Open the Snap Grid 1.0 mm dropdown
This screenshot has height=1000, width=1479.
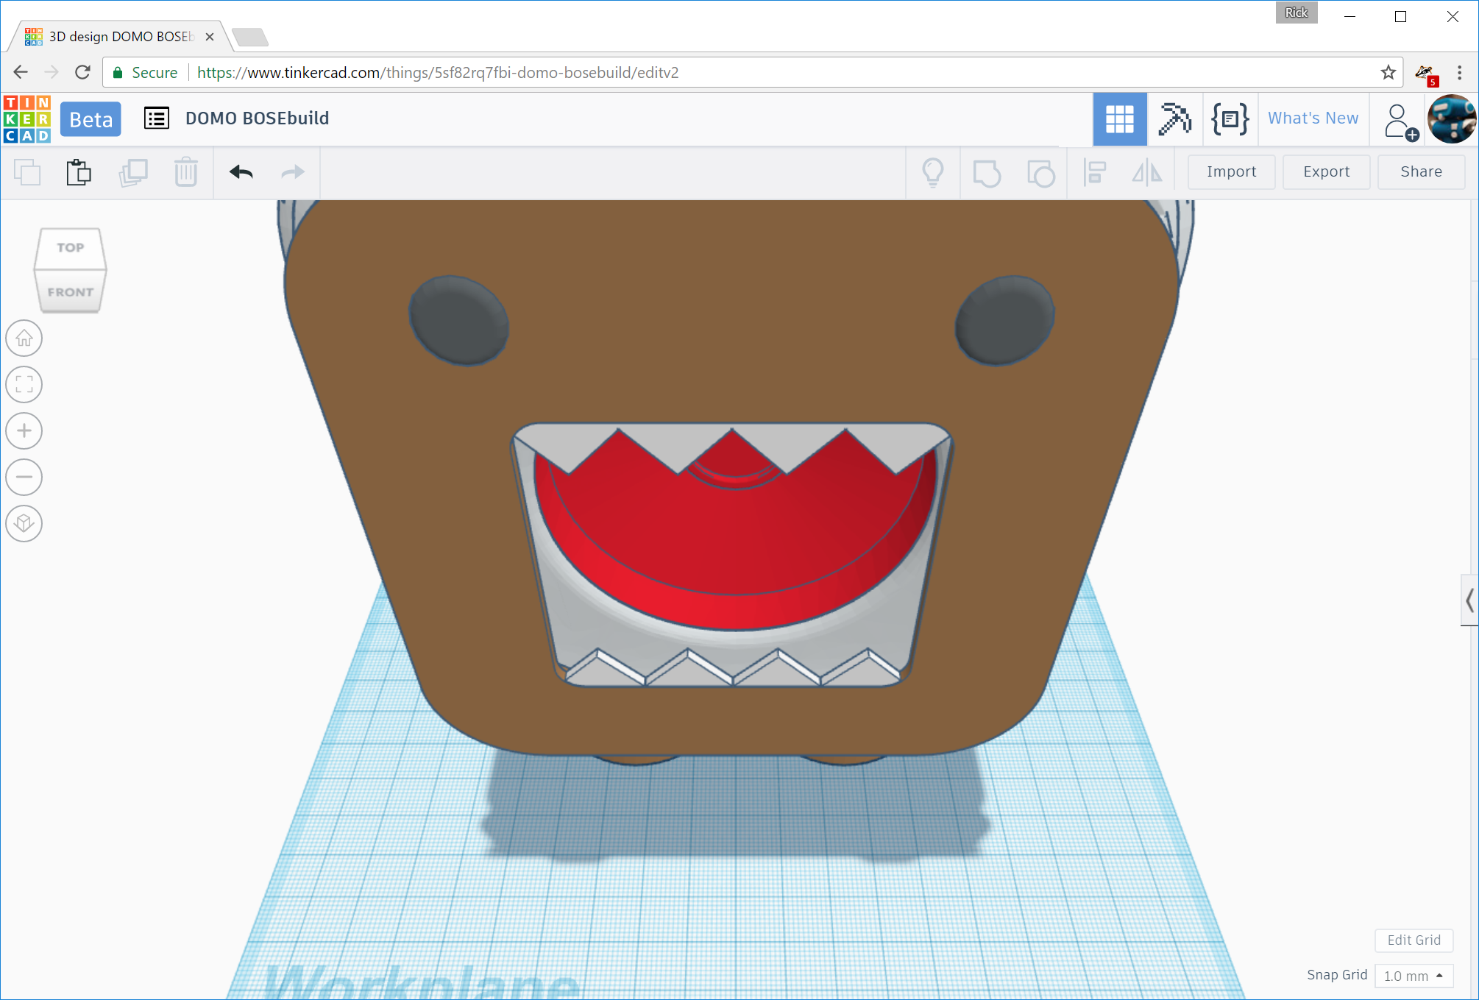pyautogui.click(x=1414, y=976)
